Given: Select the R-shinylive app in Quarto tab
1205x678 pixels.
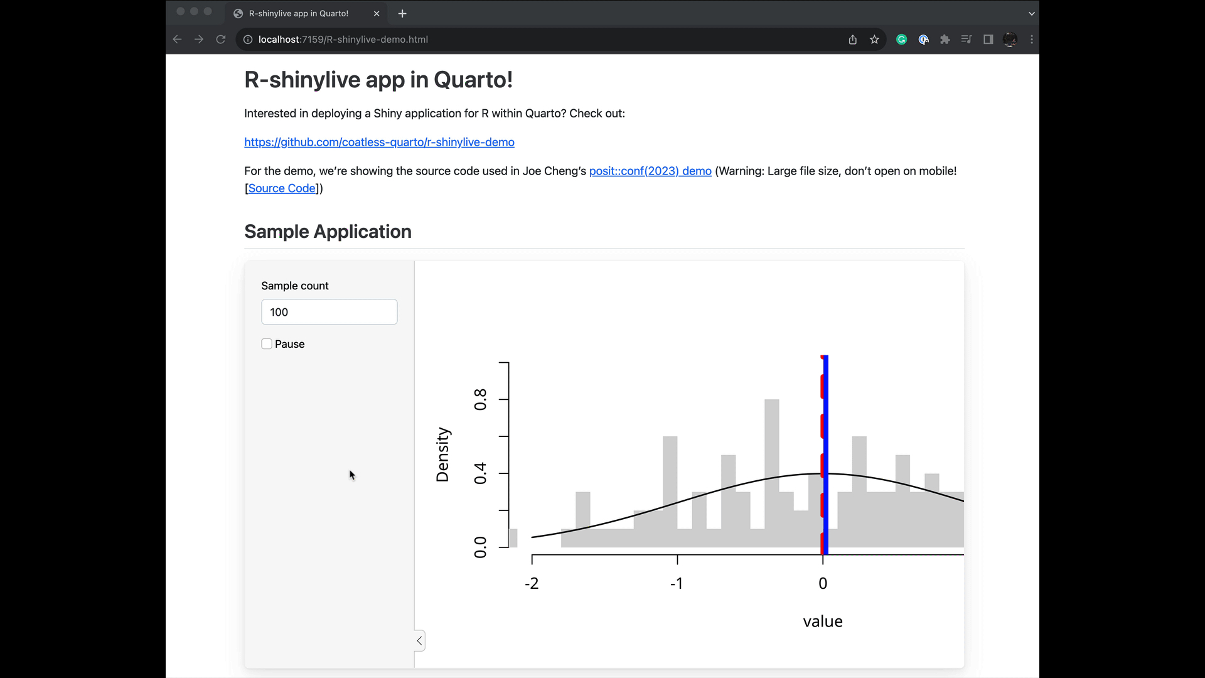Looking at the screenshot, I should (299, 13).
